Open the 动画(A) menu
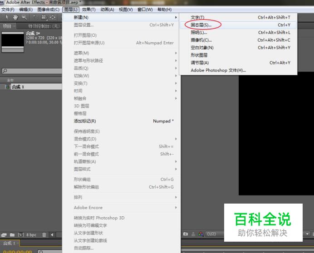314x253 pixels. pyautogui.click(x=107, y=10)
